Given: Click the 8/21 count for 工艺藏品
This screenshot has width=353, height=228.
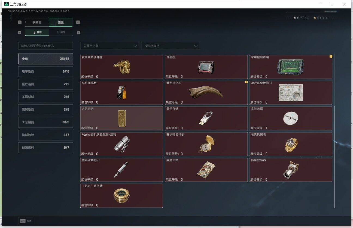Looking at the screenshot, I should [x=66, y=122].
